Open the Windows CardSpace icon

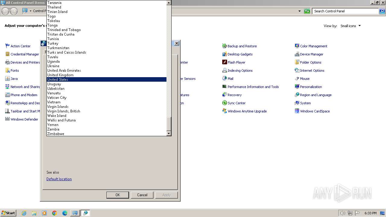tap(297, 111)
